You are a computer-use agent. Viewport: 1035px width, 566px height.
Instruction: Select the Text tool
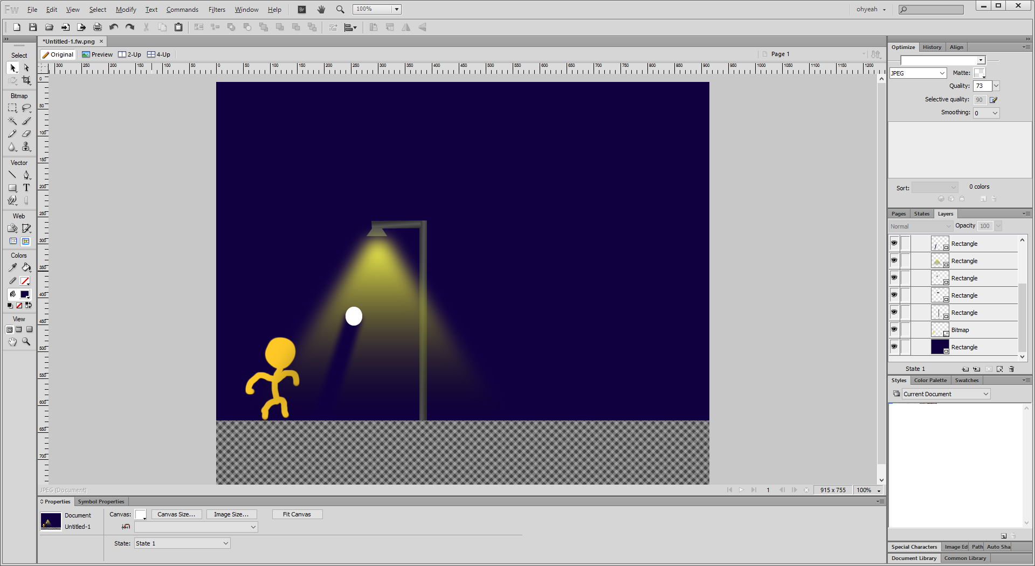click(26, 188)
